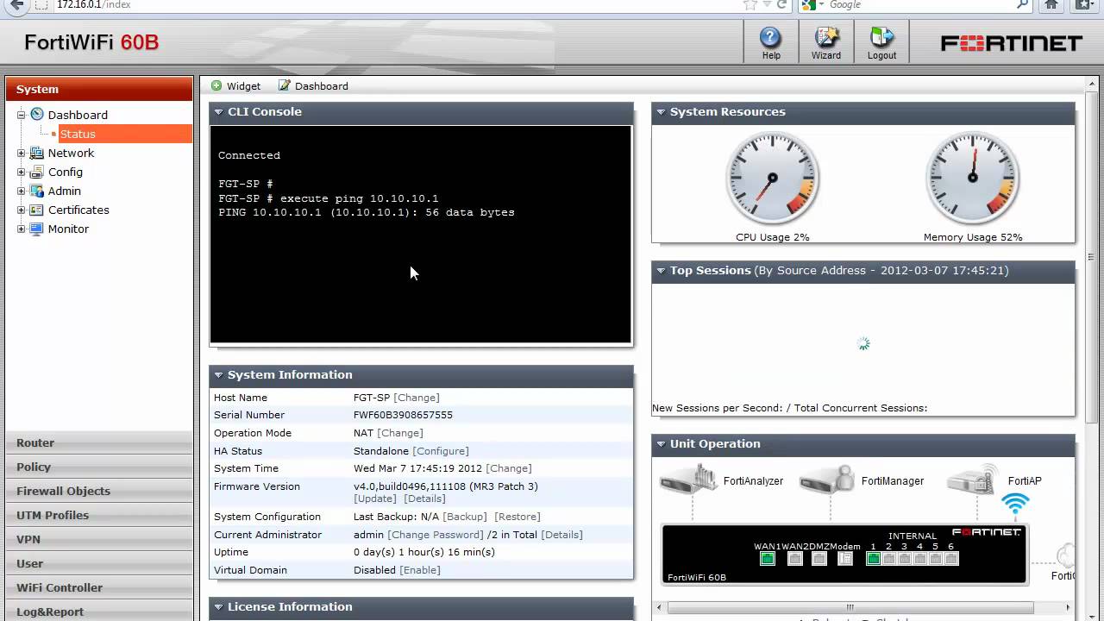
Task: Click the FortiAnalyzer device icon
Action: coord(688,479)
